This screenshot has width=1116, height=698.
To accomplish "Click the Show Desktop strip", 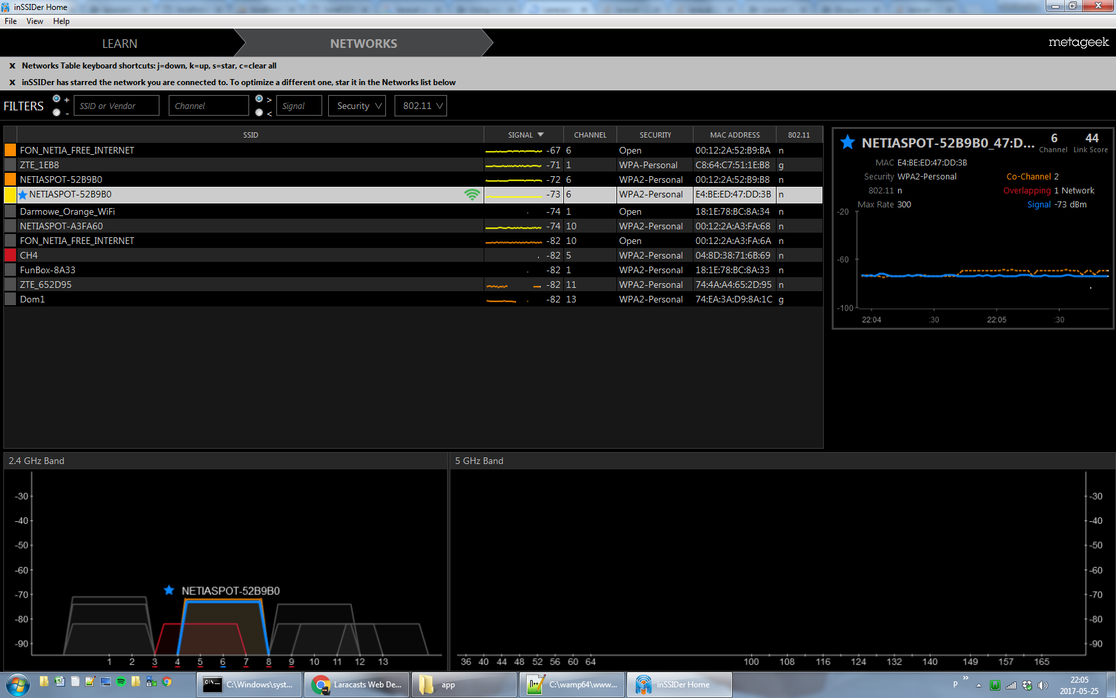I will click(1111, 685).
